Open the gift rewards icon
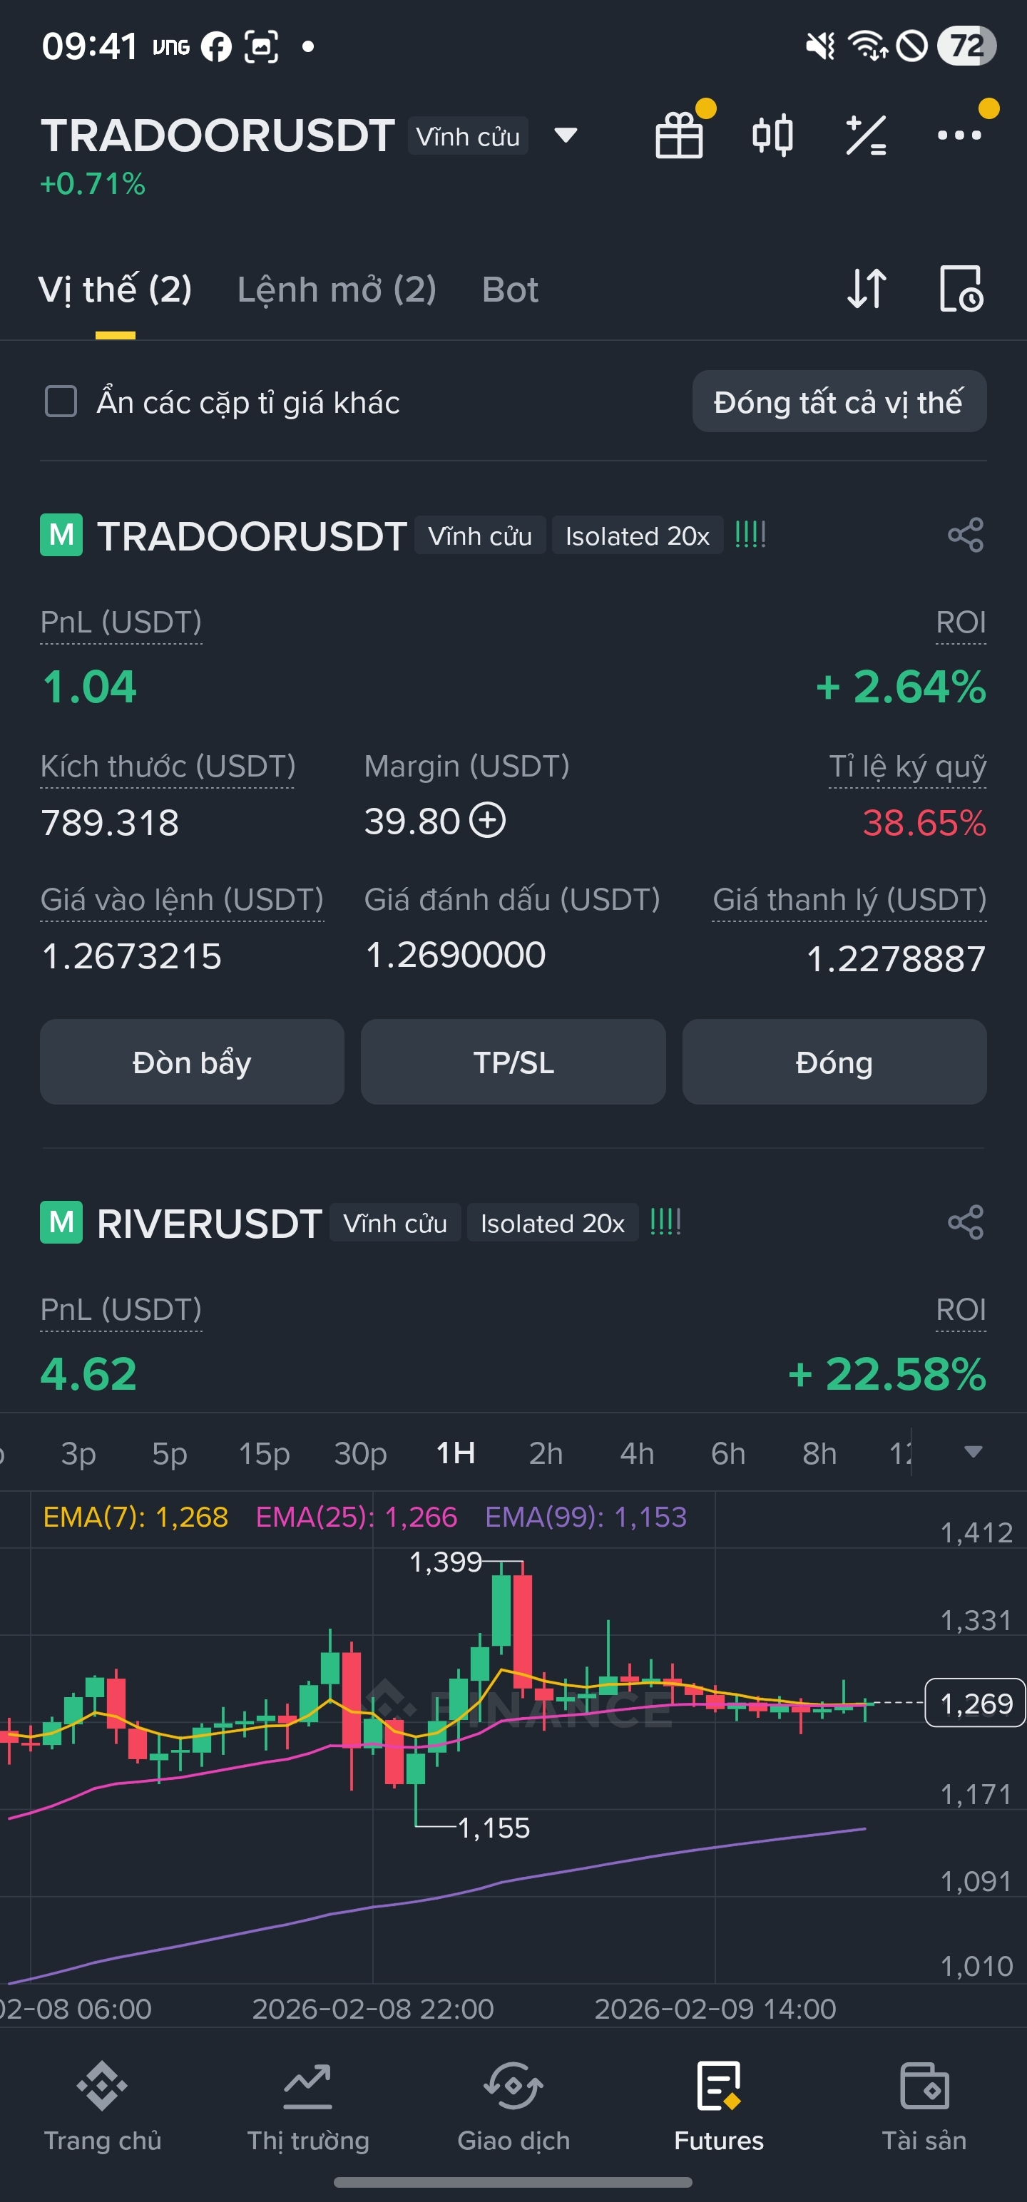 [x=680, y=135]
